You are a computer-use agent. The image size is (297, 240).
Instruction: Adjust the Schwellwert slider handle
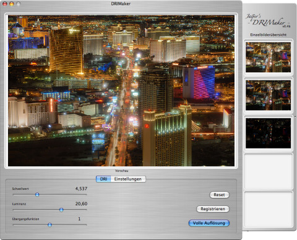point(37,194)
